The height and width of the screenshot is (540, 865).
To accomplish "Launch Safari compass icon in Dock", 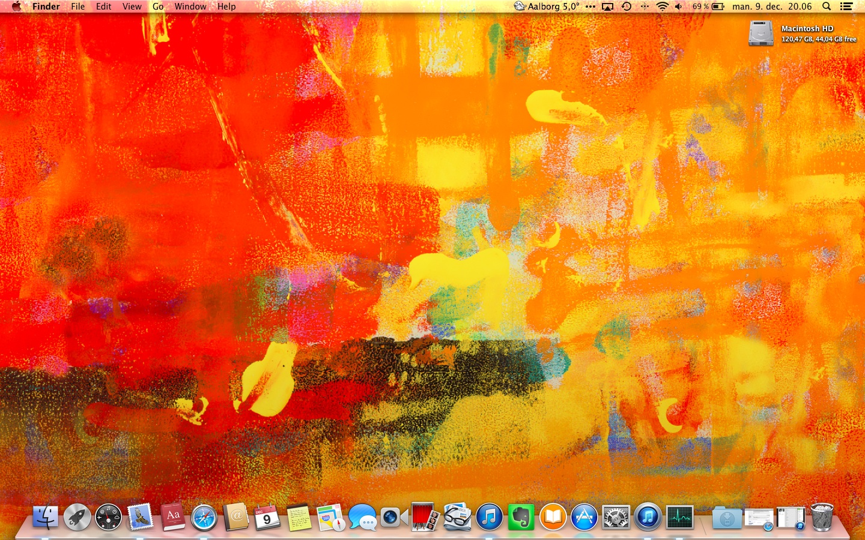I will click(204, 517).
